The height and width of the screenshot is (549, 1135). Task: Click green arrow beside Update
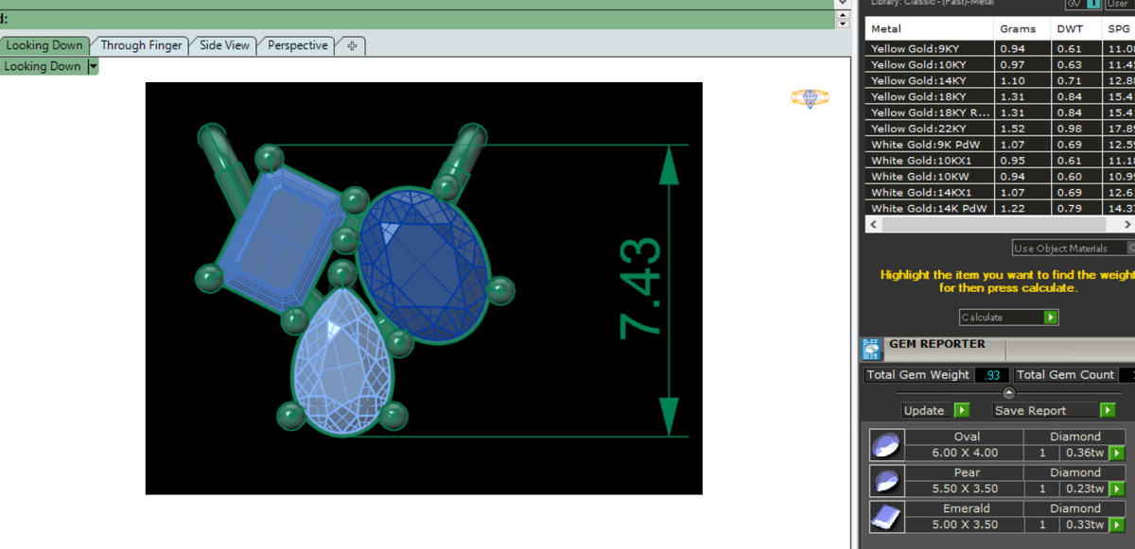coord(961,410)
